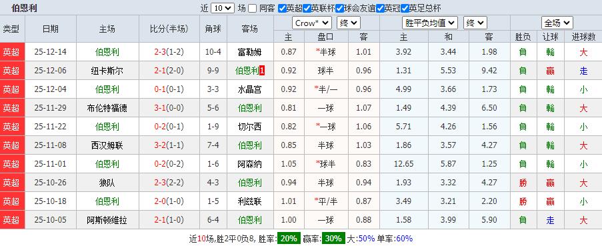602x246 pixels.
Task: Click the away odds value 9.42
Action: click(489, 71)
